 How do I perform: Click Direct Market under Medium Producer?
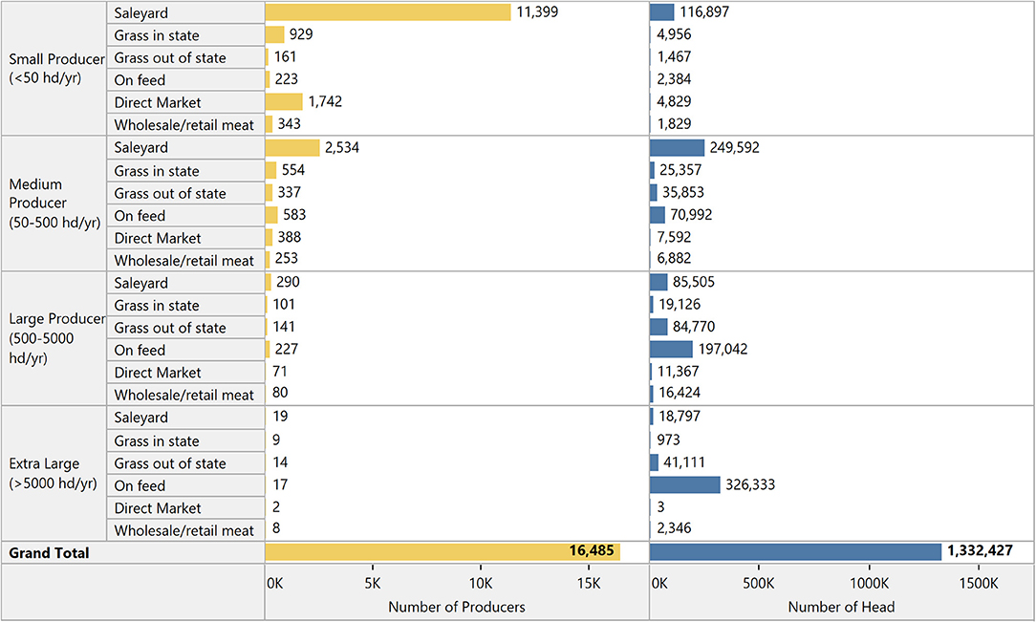click(158, 238)
